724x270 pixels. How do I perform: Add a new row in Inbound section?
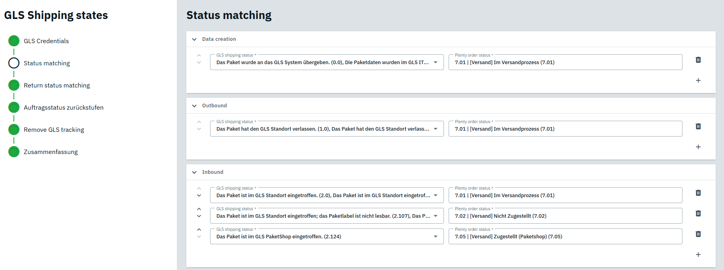coord(698,255)
